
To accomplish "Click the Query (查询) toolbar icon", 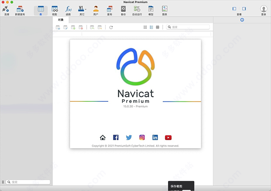I will click(109, 9).
